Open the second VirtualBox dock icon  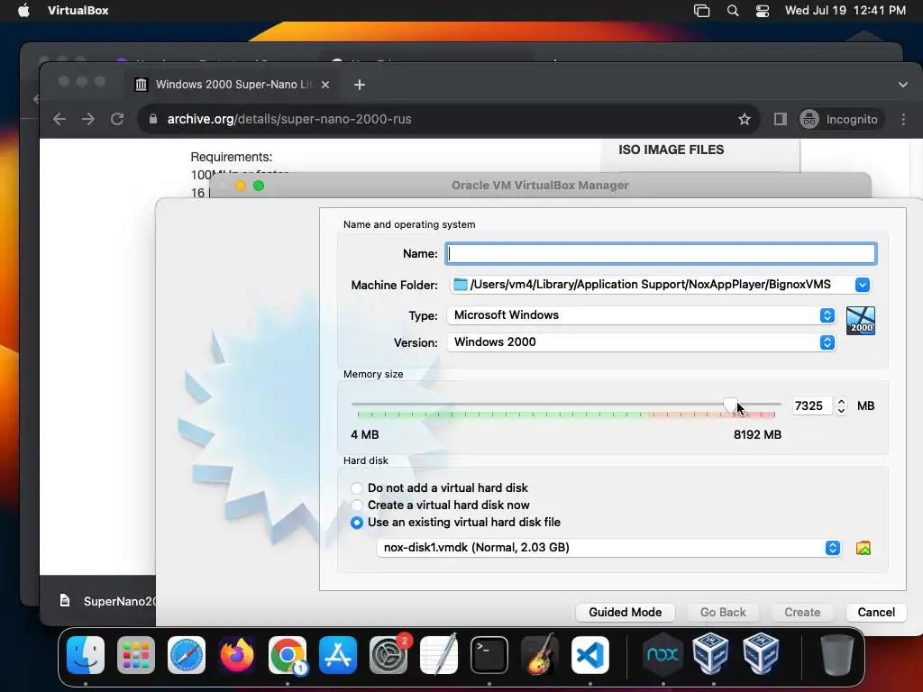click(x=761, y=654)
